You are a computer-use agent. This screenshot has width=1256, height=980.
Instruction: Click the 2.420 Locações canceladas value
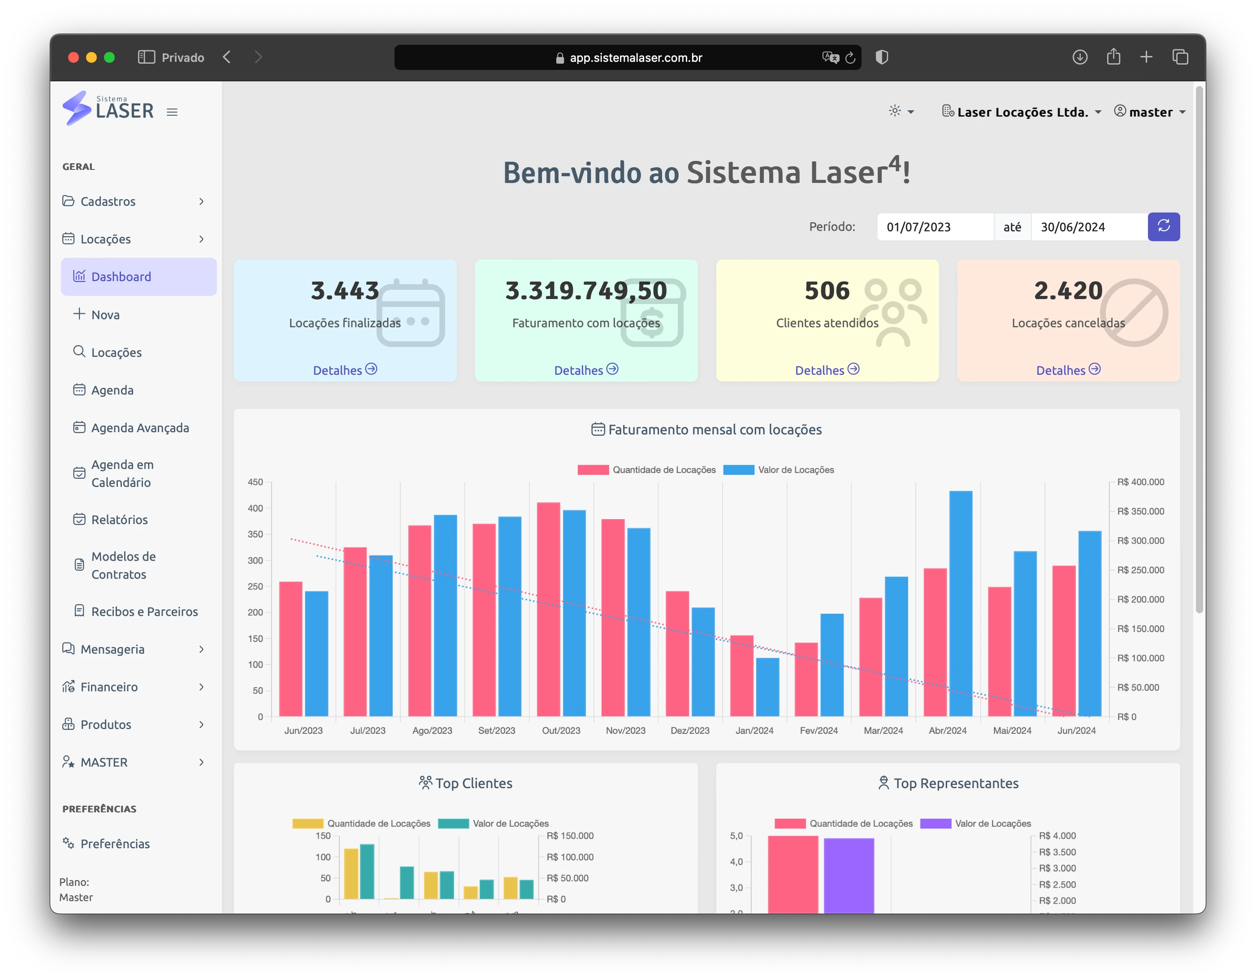(1068, 291)
